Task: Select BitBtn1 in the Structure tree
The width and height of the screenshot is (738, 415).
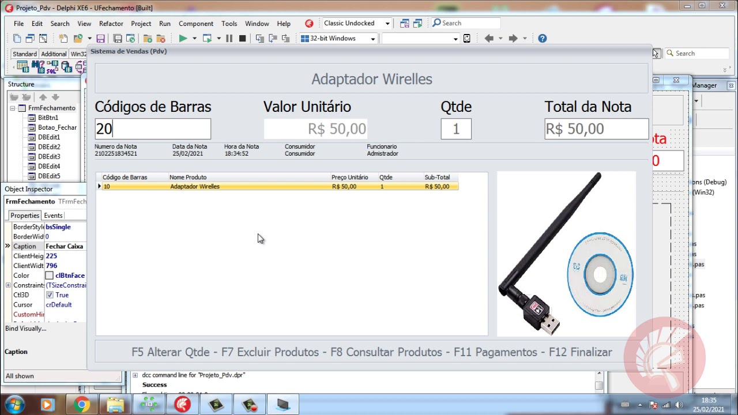Action: [x=48, y=118]
